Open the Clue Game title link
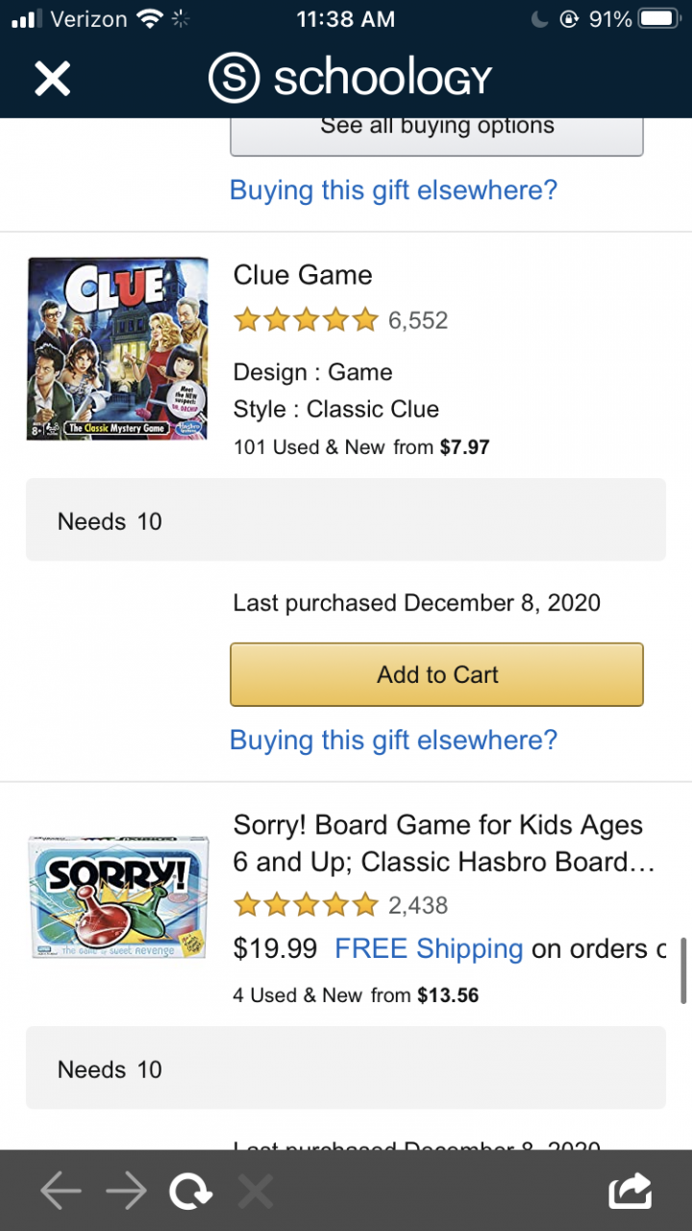The height and width of the screenshot is (1231, 692). [303, 275]
